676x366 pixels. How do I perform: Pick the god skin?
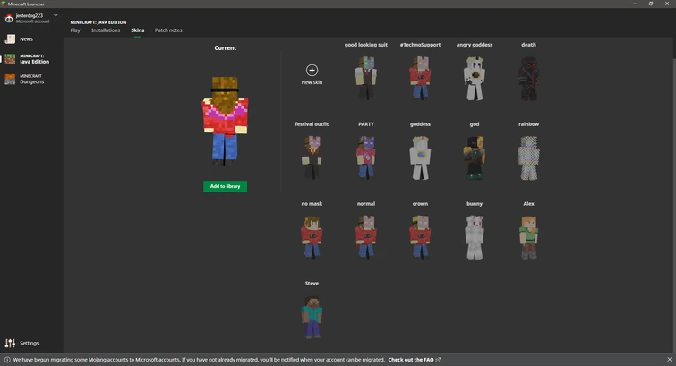[475, 157]
